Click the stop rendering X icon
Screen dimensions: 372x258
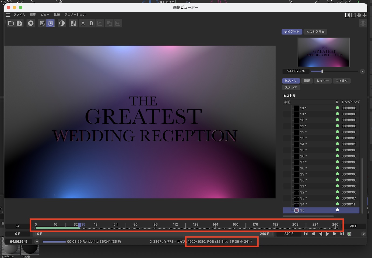pyautogui.click(x=31, y=23)
